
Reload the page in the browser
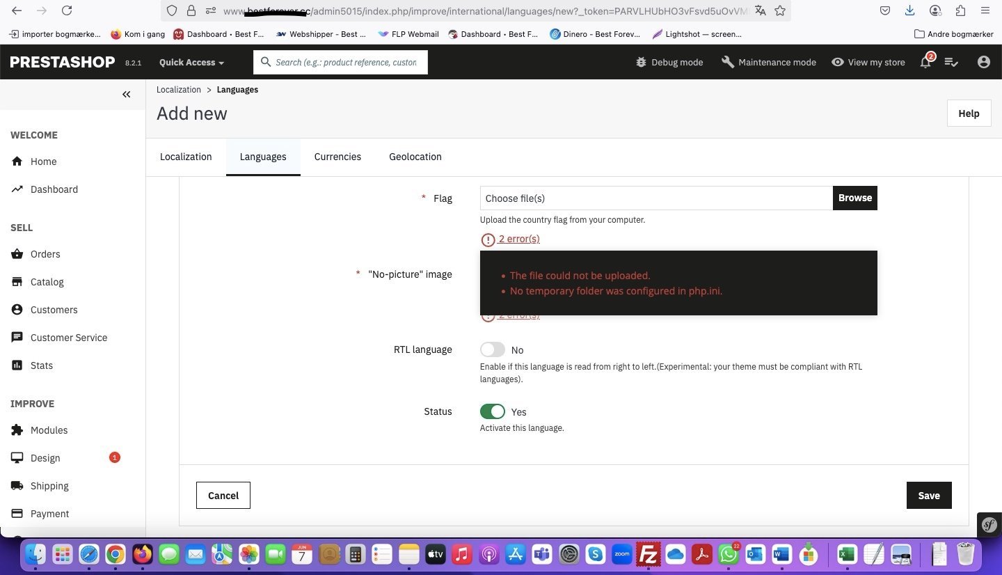tap(67, 10)
